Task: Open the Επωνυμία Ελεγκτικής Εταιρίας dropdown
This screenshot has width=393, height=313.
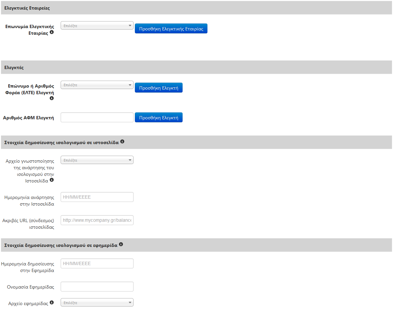Action: 97,25
